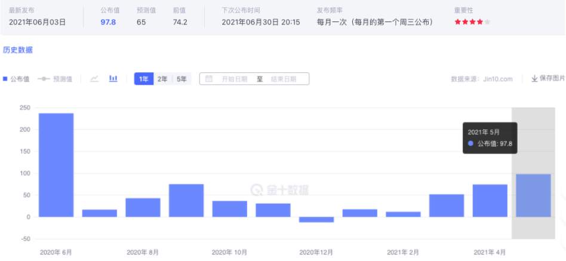Click the bar above 2021年 4月
566x261 pixels.
point(490,201)
